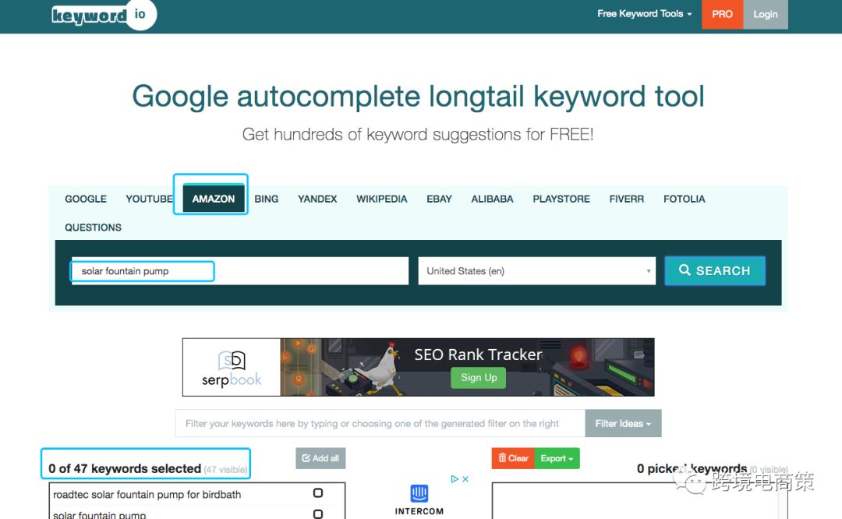Open the Intercom advertisement logo
This screenshot has width=842, height=519.
click(419, 500)
